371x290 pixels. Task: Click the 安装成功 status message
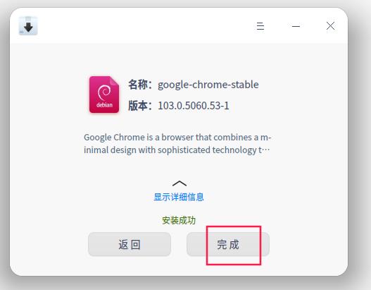click(179, 220)
